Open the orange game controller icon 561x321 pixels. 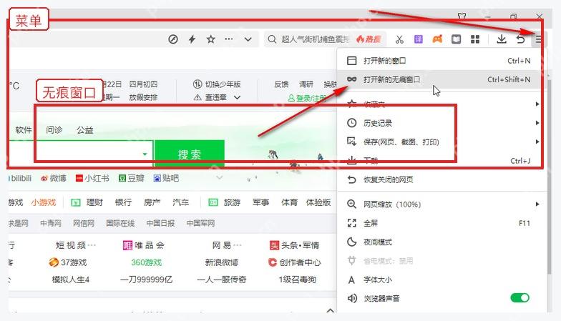[x=437, y=39]
